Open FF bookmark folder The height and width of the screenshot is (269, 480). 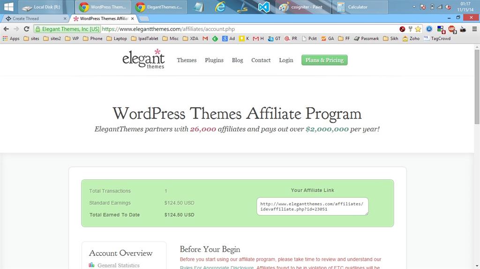[x=344, y=38]
